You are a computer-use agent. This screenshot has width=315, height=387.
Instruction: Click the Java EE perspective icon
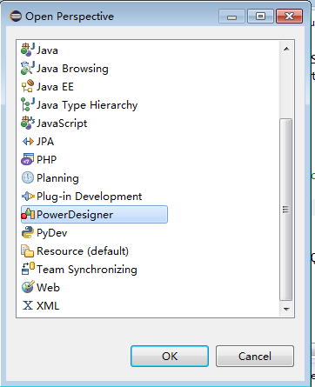(28, 86)
